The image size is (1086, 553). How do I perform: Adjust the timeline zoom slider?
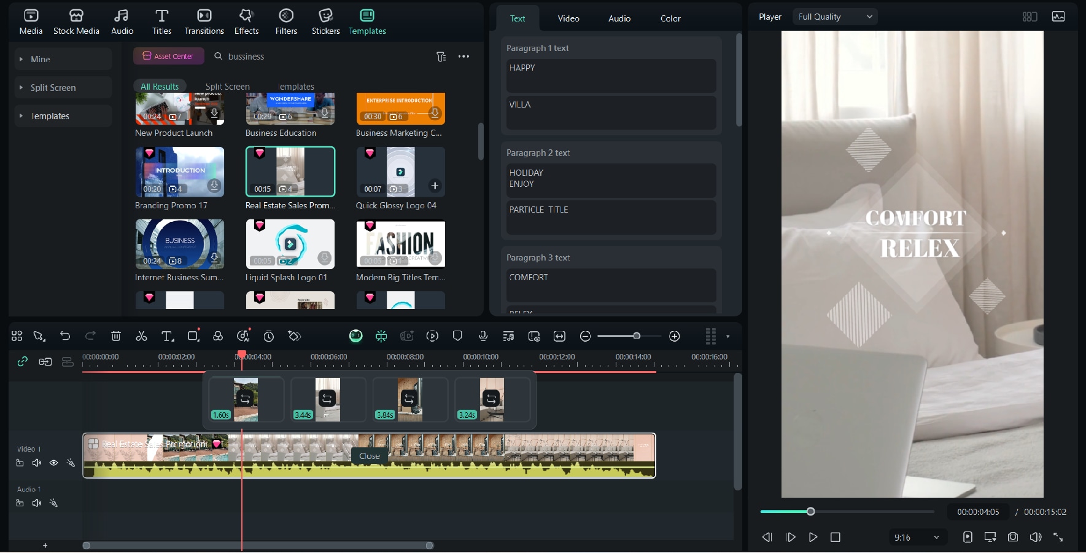coord(637,336)
